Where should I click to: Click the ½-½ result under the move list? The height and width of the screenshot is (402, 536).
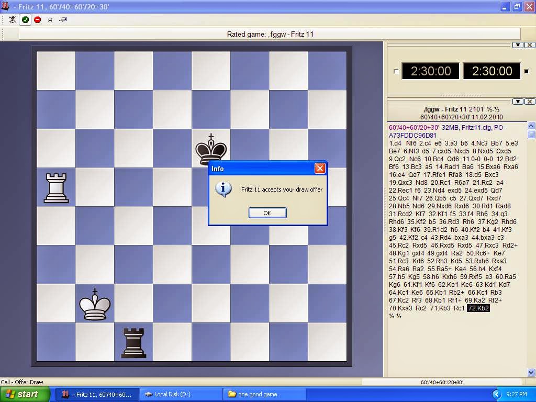click(x=395, y=316)
